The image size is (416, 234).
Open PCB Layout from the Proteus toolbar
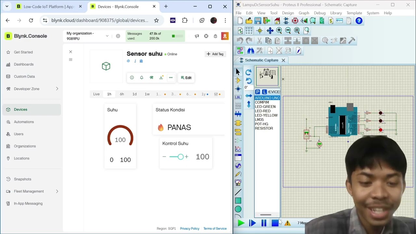[x=295, y=21]
